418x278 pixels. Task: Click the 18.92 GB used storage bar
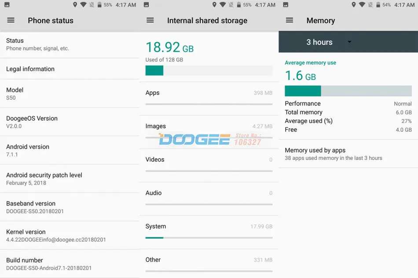pos(209,71)
